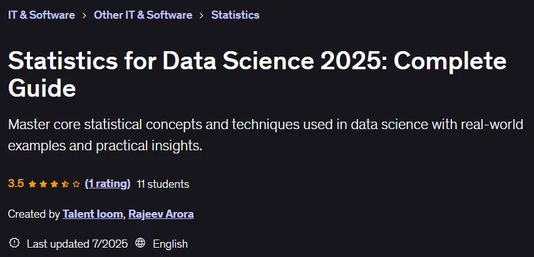
Task: Open instructor Talent loom profile link
Action: click(93, 214)
